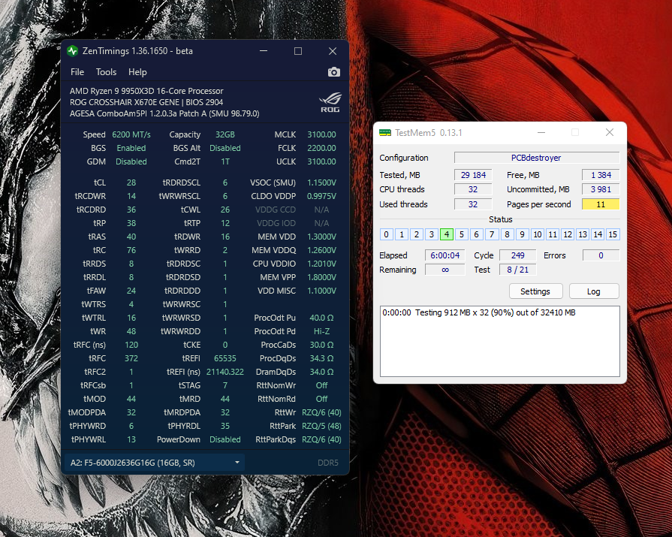The height and width of the screenshot is (537, 672).
Task: Click the yellow Pages per second value
Action: coord(601,204)
